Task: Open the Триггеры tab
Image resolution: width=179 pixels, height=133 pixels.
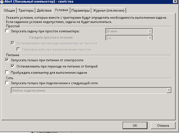Action: [26, 10]
